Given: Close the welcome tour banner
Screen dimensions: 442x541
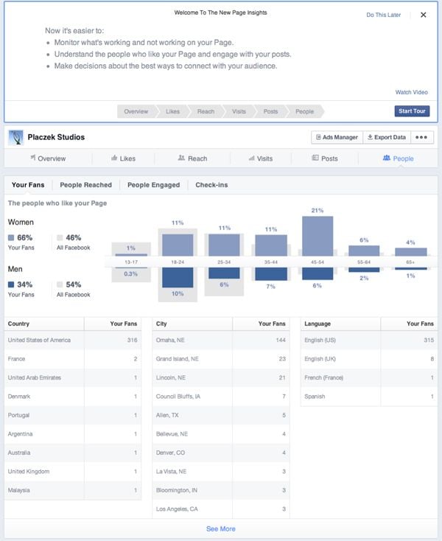Looking at the screenshot, I should tap(423, 15).
